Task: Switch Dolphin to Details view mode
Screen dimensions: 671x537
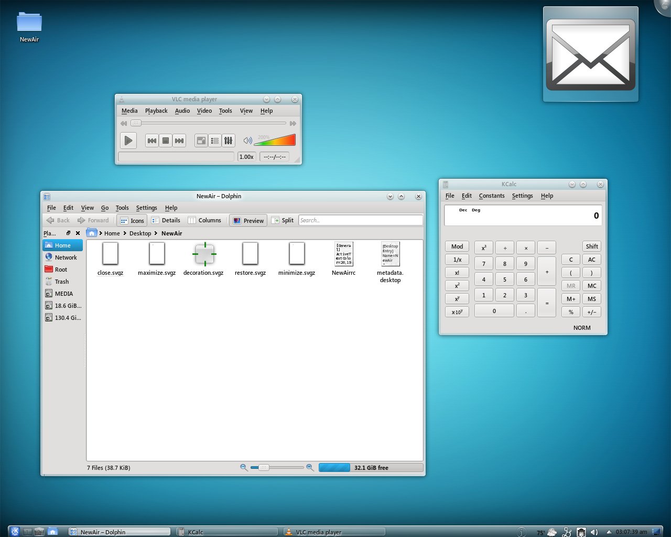Action: (166, 220)
